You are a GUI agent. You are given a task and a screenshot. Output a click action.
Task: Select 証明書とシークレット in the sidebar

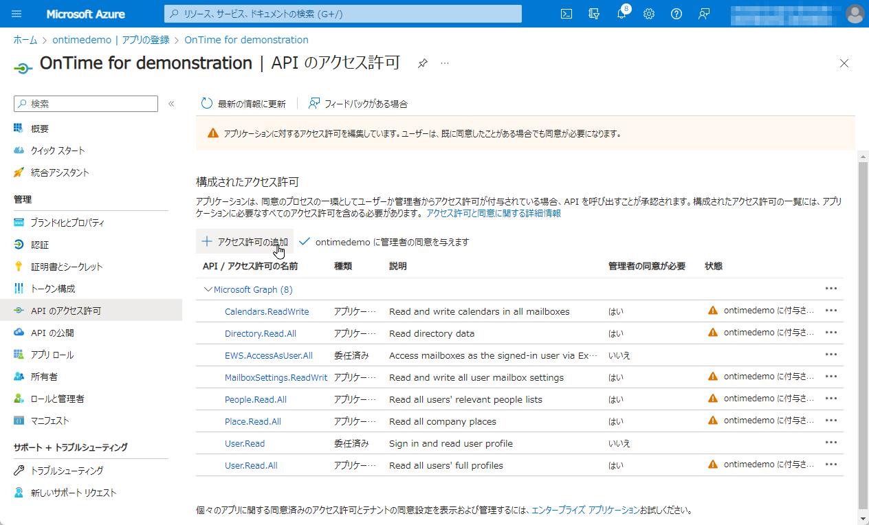click(x=60, y=266)
